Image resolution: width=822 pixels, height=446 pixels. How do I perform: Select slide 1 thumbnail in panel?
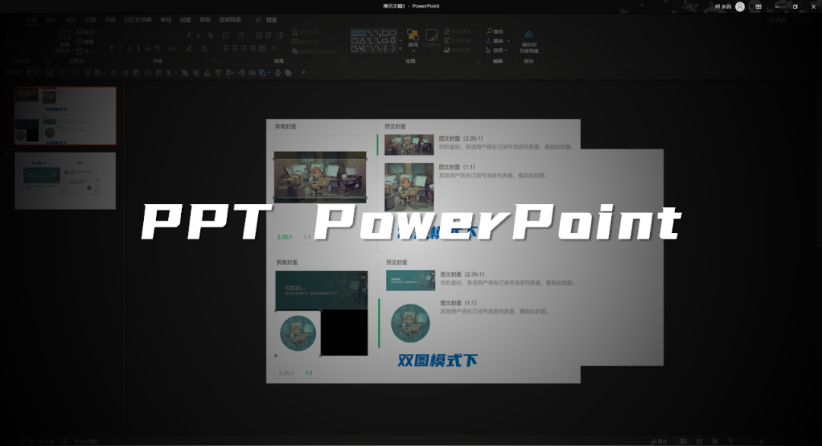coord(65,115)
